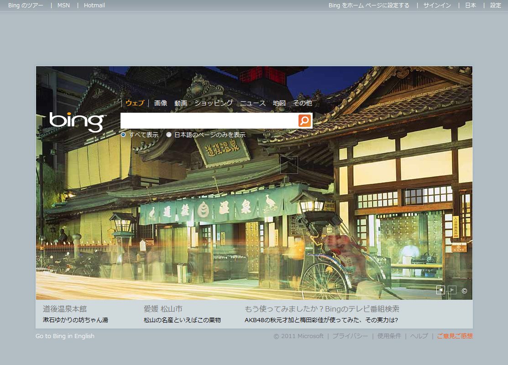The image size is (508, 365).
Task: Open 松山の名産といえばこの果物 link
Action: point(183,320)
